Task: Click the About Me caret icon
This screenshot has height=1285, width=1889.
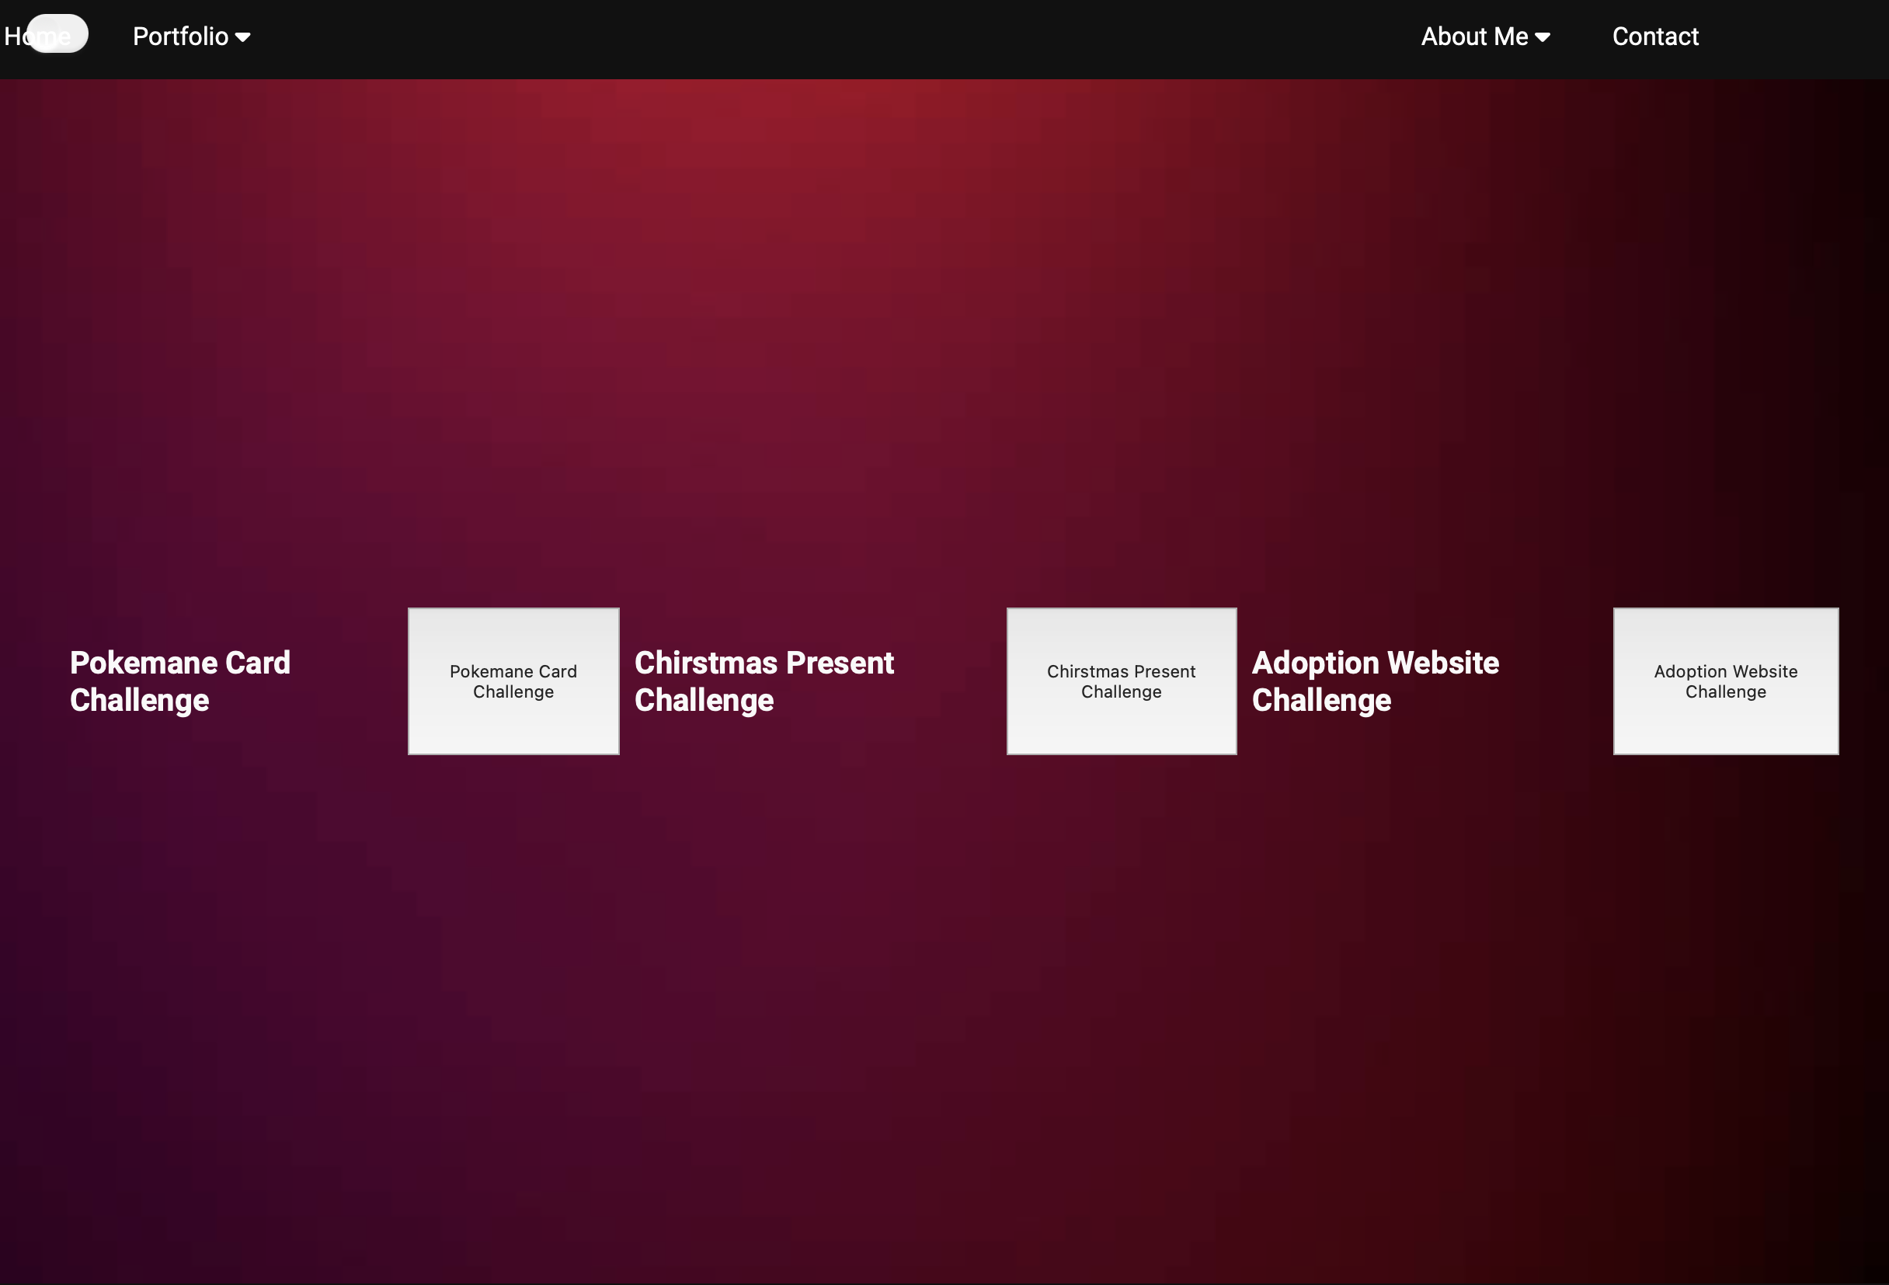Action: coord(1542,37)
